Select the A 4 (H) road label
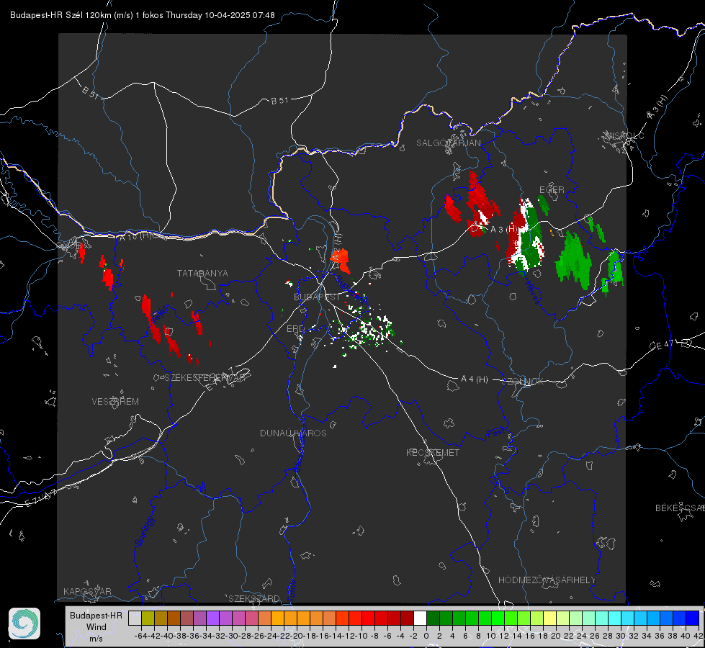This screenshot has height=648, width=705. click(475, 379)
